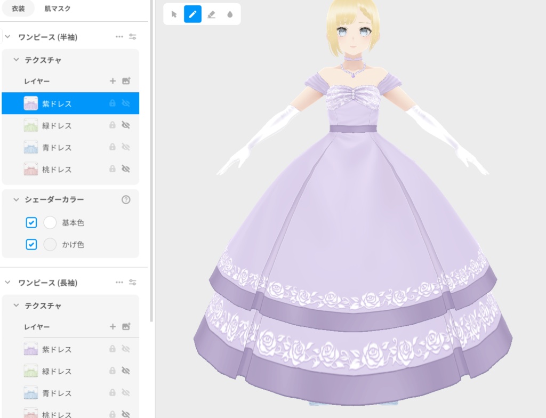This screenshot has width=546, height=418.
Task: Lock the 青ドレス layer
Action: click(112, 147)
